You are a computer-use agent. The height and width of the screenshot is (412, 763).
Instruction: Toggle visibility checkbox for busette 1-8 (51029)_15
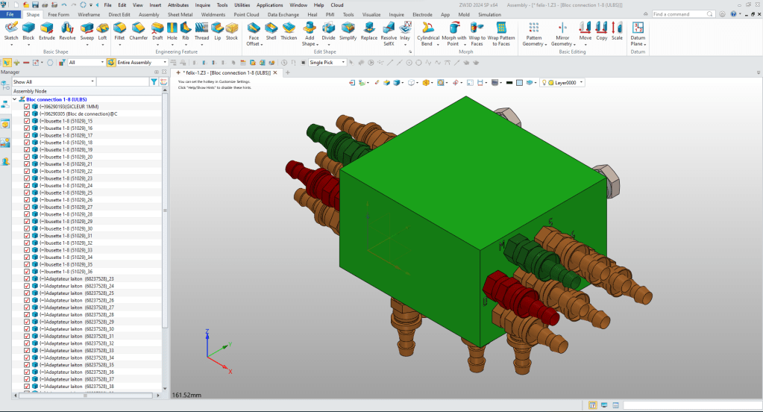[27, 121]
